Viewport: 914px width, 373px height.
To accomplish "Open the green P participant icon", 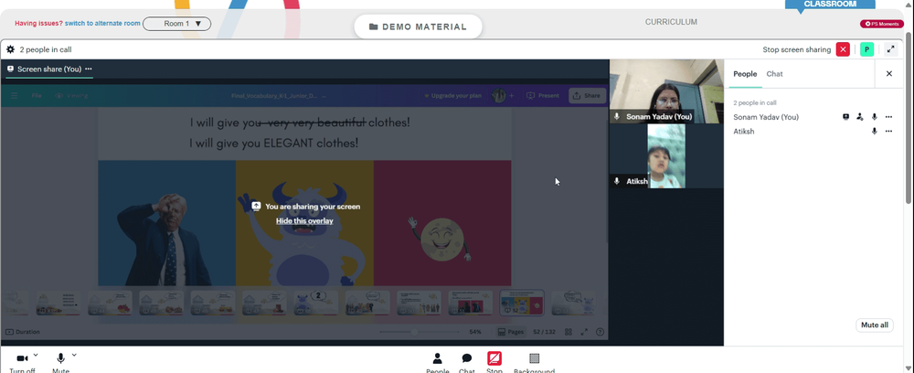I will click(x=866, y=49).
